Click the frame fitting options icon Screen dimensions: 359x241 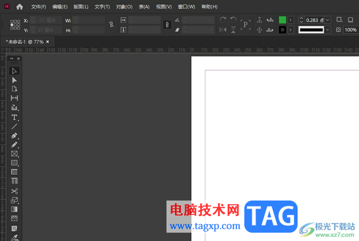(339, 20)
